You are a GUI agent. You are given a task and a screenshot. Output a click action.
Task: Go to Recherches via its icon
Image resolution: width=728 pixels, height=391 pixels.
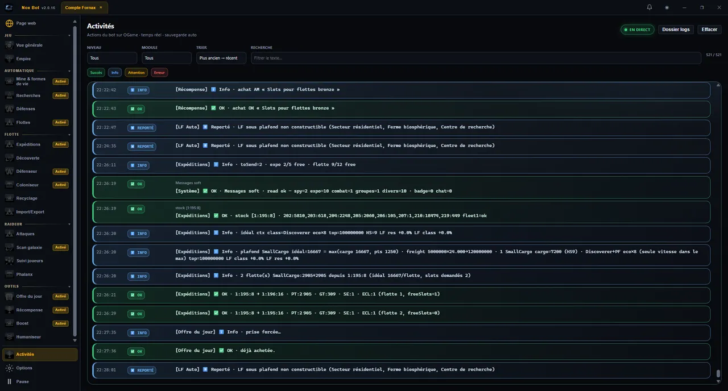point(9,95)
